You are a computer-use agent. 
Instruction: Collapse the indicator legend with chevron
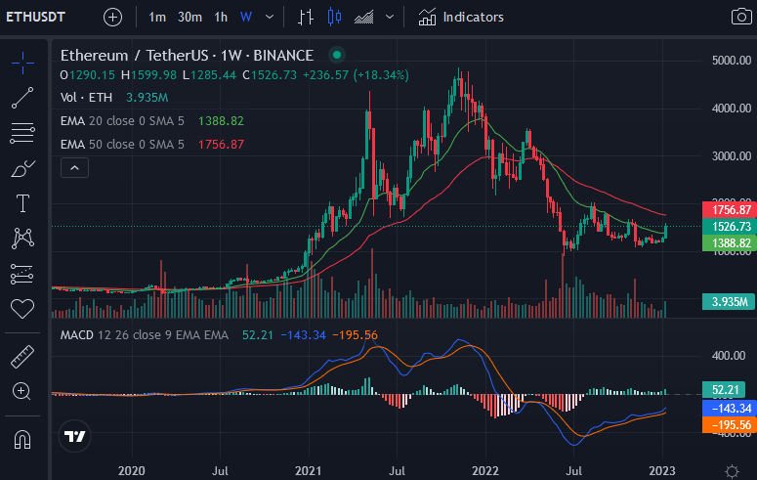tap(74, 168)
